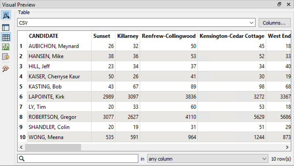Viewport: 294px width, 166px height.
Task: Undock the Visual Preview panel
Action: tap(279, 4)
